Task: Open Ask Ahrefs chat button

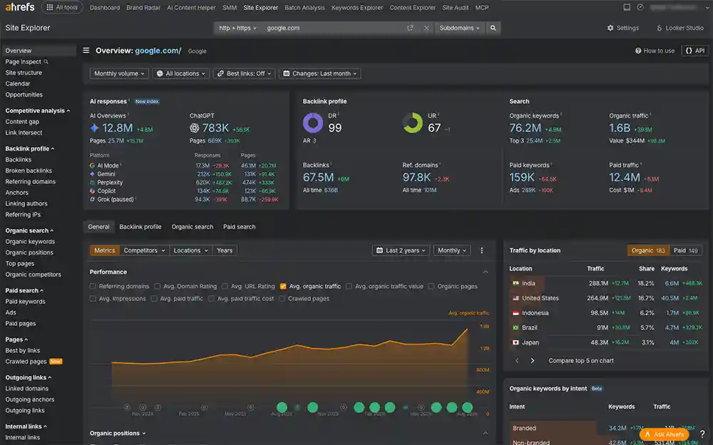Action: (664, 434)
